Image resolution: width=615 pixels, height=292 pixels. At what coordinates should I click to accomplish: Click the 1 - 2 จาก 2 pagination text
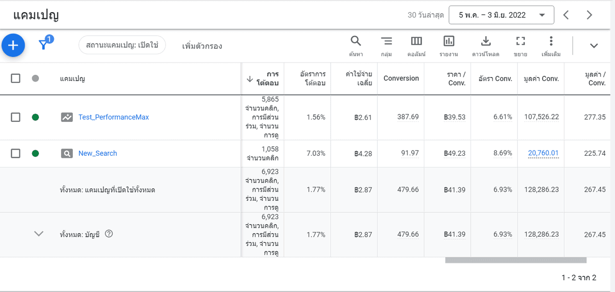pos(579,278)
